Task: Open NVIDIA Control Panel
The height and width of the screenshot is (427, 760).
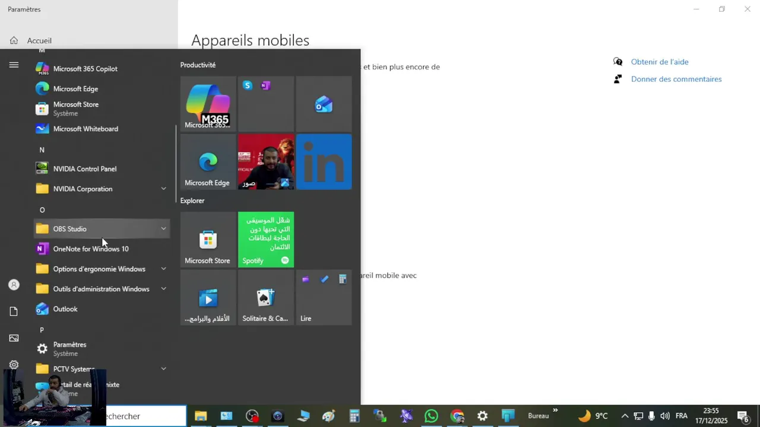Action: click(102, 169)
